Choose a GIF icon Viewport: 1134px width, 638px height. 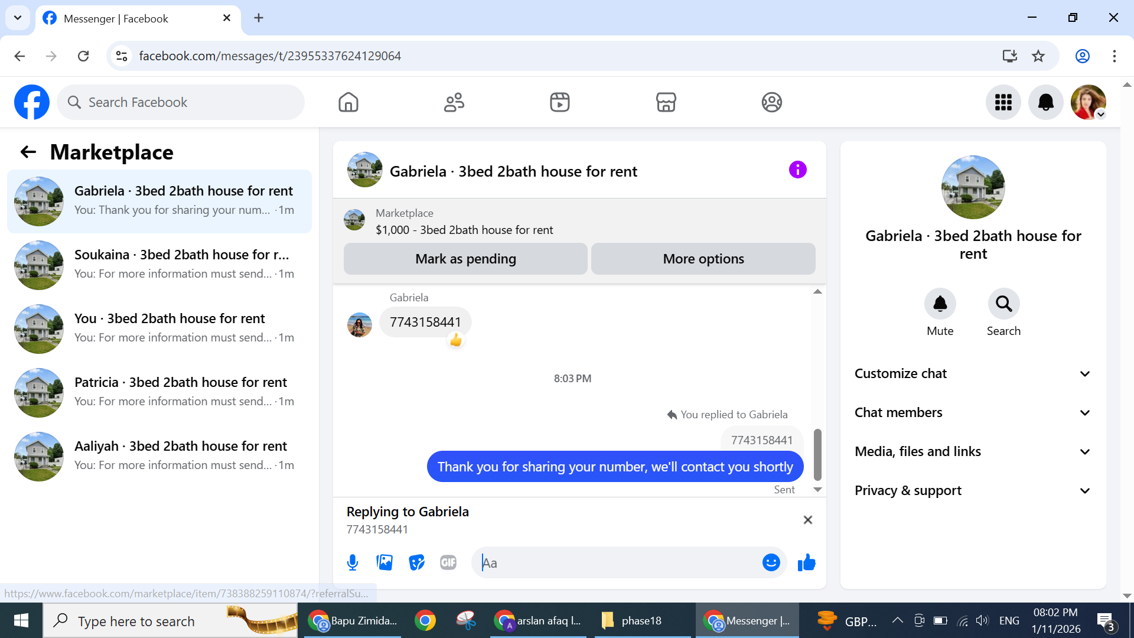coord(448,562)
